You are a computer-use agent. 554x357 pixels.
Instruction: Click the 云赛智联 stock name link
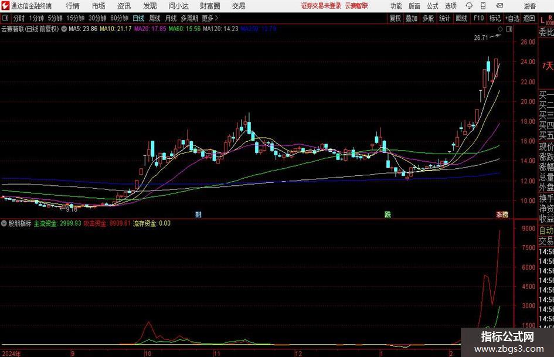[x=356, y=6]
